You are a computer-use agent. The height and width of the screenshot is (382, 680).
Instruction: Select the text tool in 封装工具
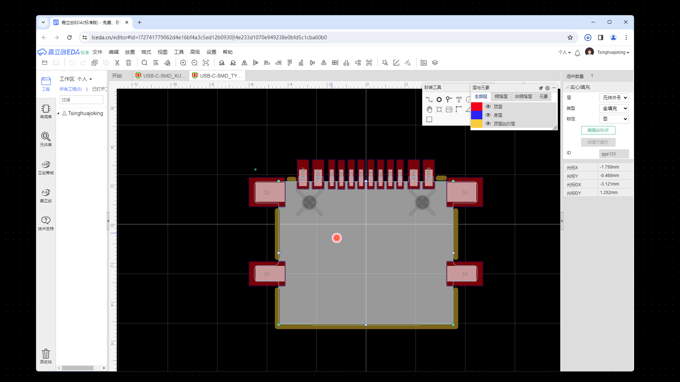coord(459,100)
